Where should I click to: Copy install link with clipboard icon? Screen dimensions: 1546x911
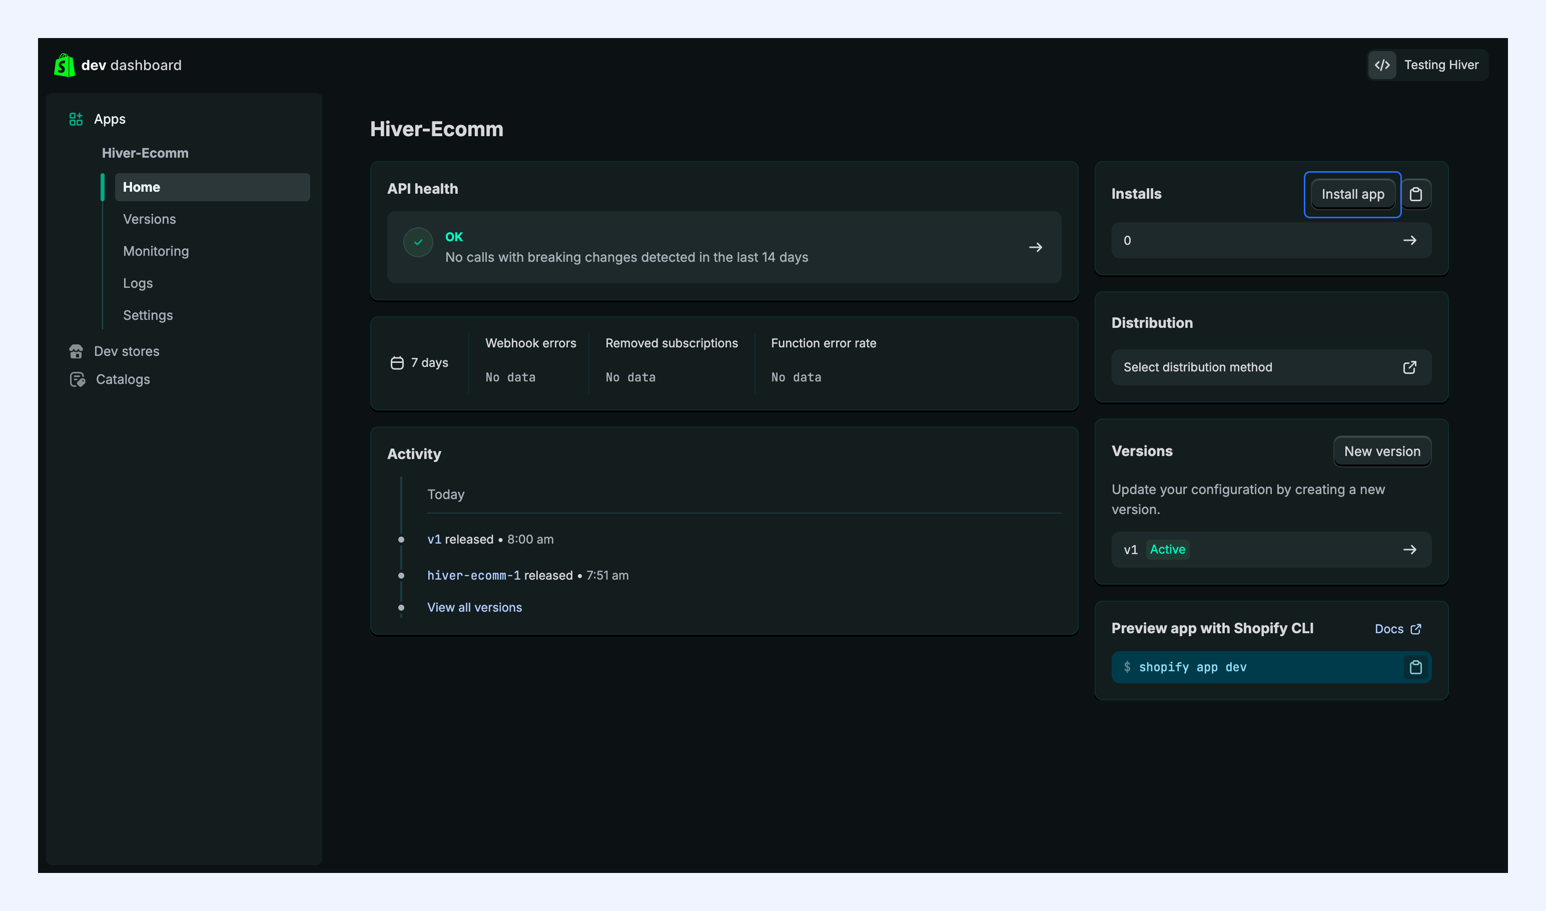tap(1416, 194)
